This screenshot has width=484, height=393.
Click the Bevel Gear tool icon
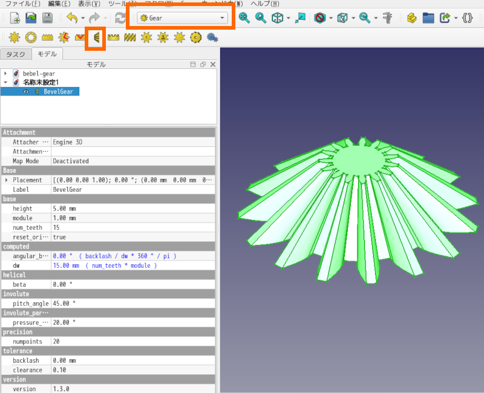pos(96,37)
